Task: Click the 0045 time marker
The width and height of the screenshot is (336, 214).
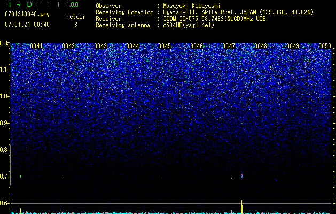Action: coord(165,46)
